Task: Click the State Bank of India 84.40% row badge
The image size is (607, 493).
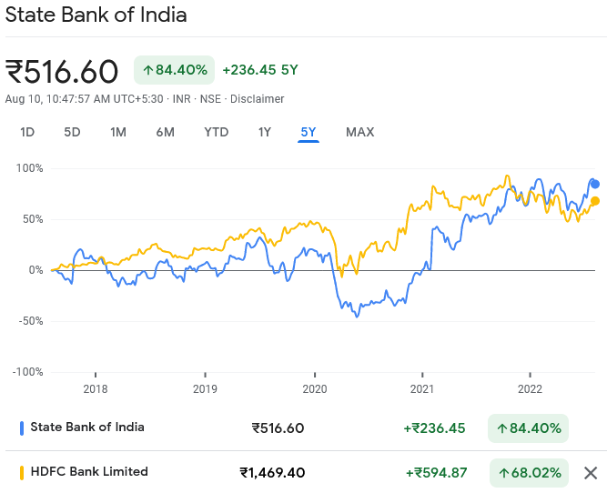Action: point(529,428)
